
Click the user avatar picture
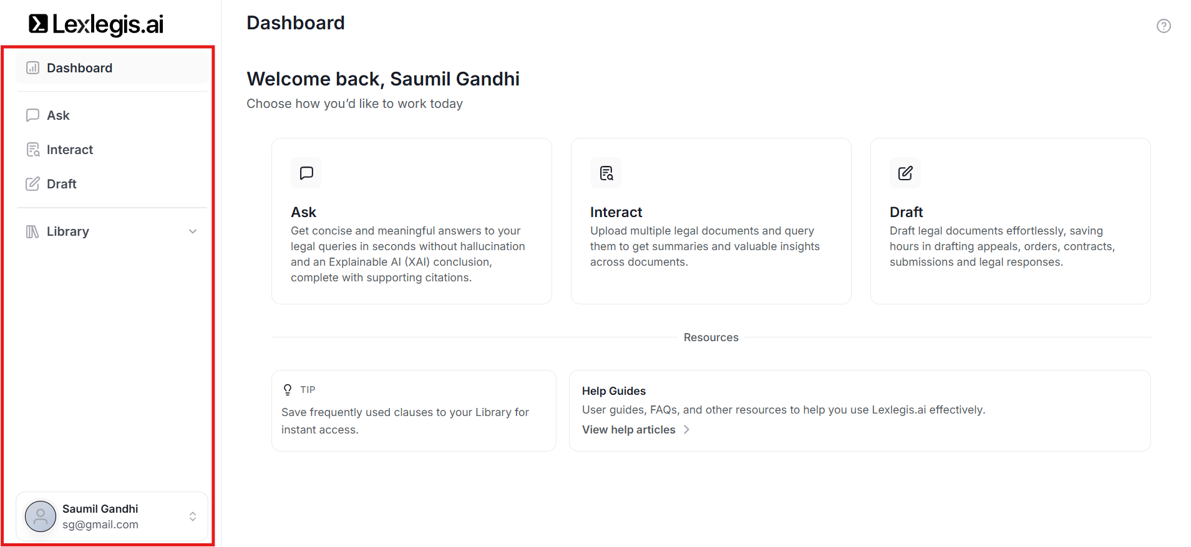tap(41, 516)
